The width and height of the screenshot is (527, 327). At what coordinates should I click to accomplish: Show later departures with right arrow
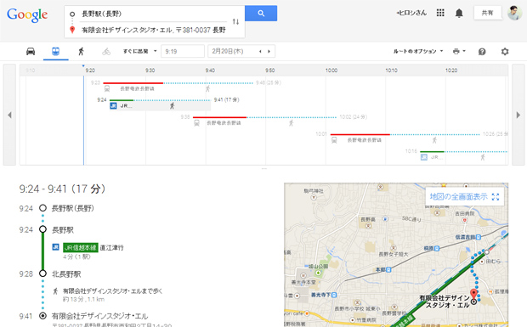coord(518,115)
